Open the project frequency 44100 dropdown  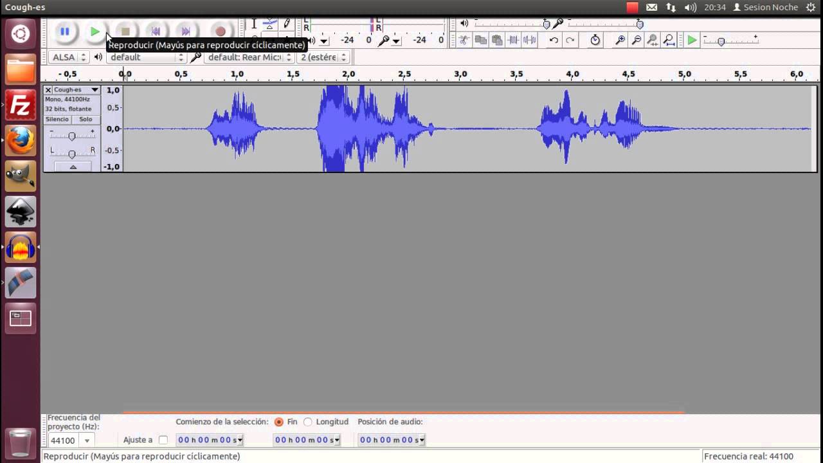point(87,440)
